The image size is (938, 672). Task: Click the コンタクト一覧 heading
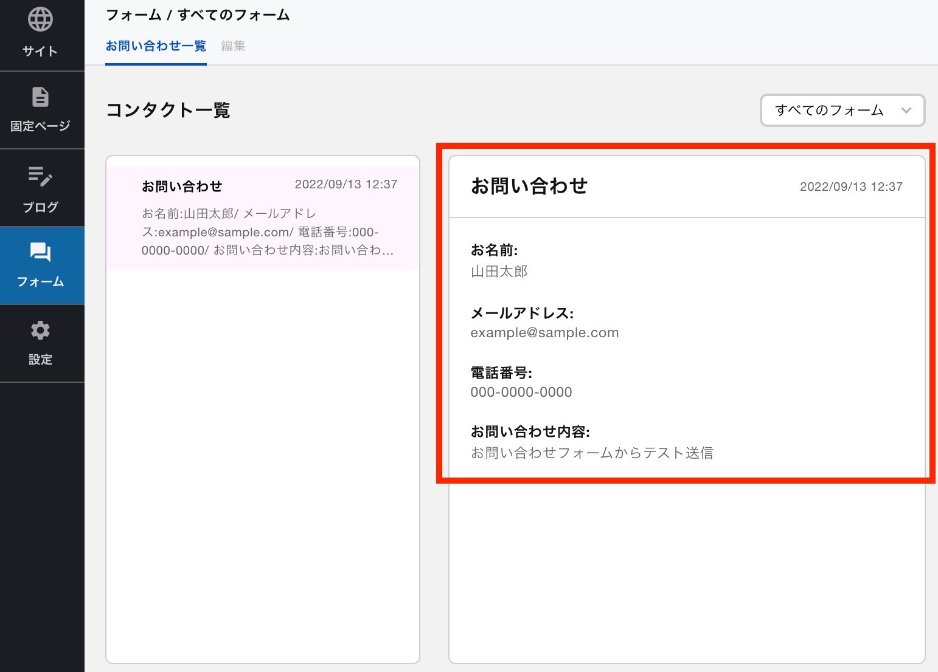[x=168, y=110]
